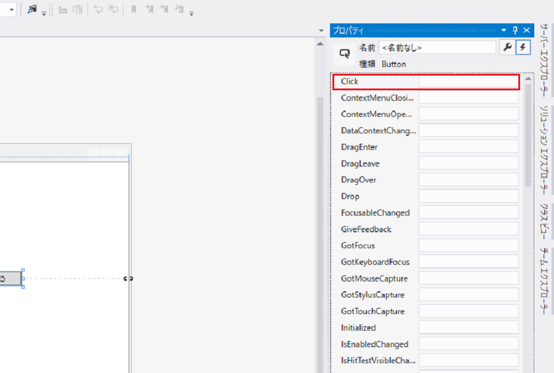
Task: Click the DragOver event handler field
Action: [468, 179]
